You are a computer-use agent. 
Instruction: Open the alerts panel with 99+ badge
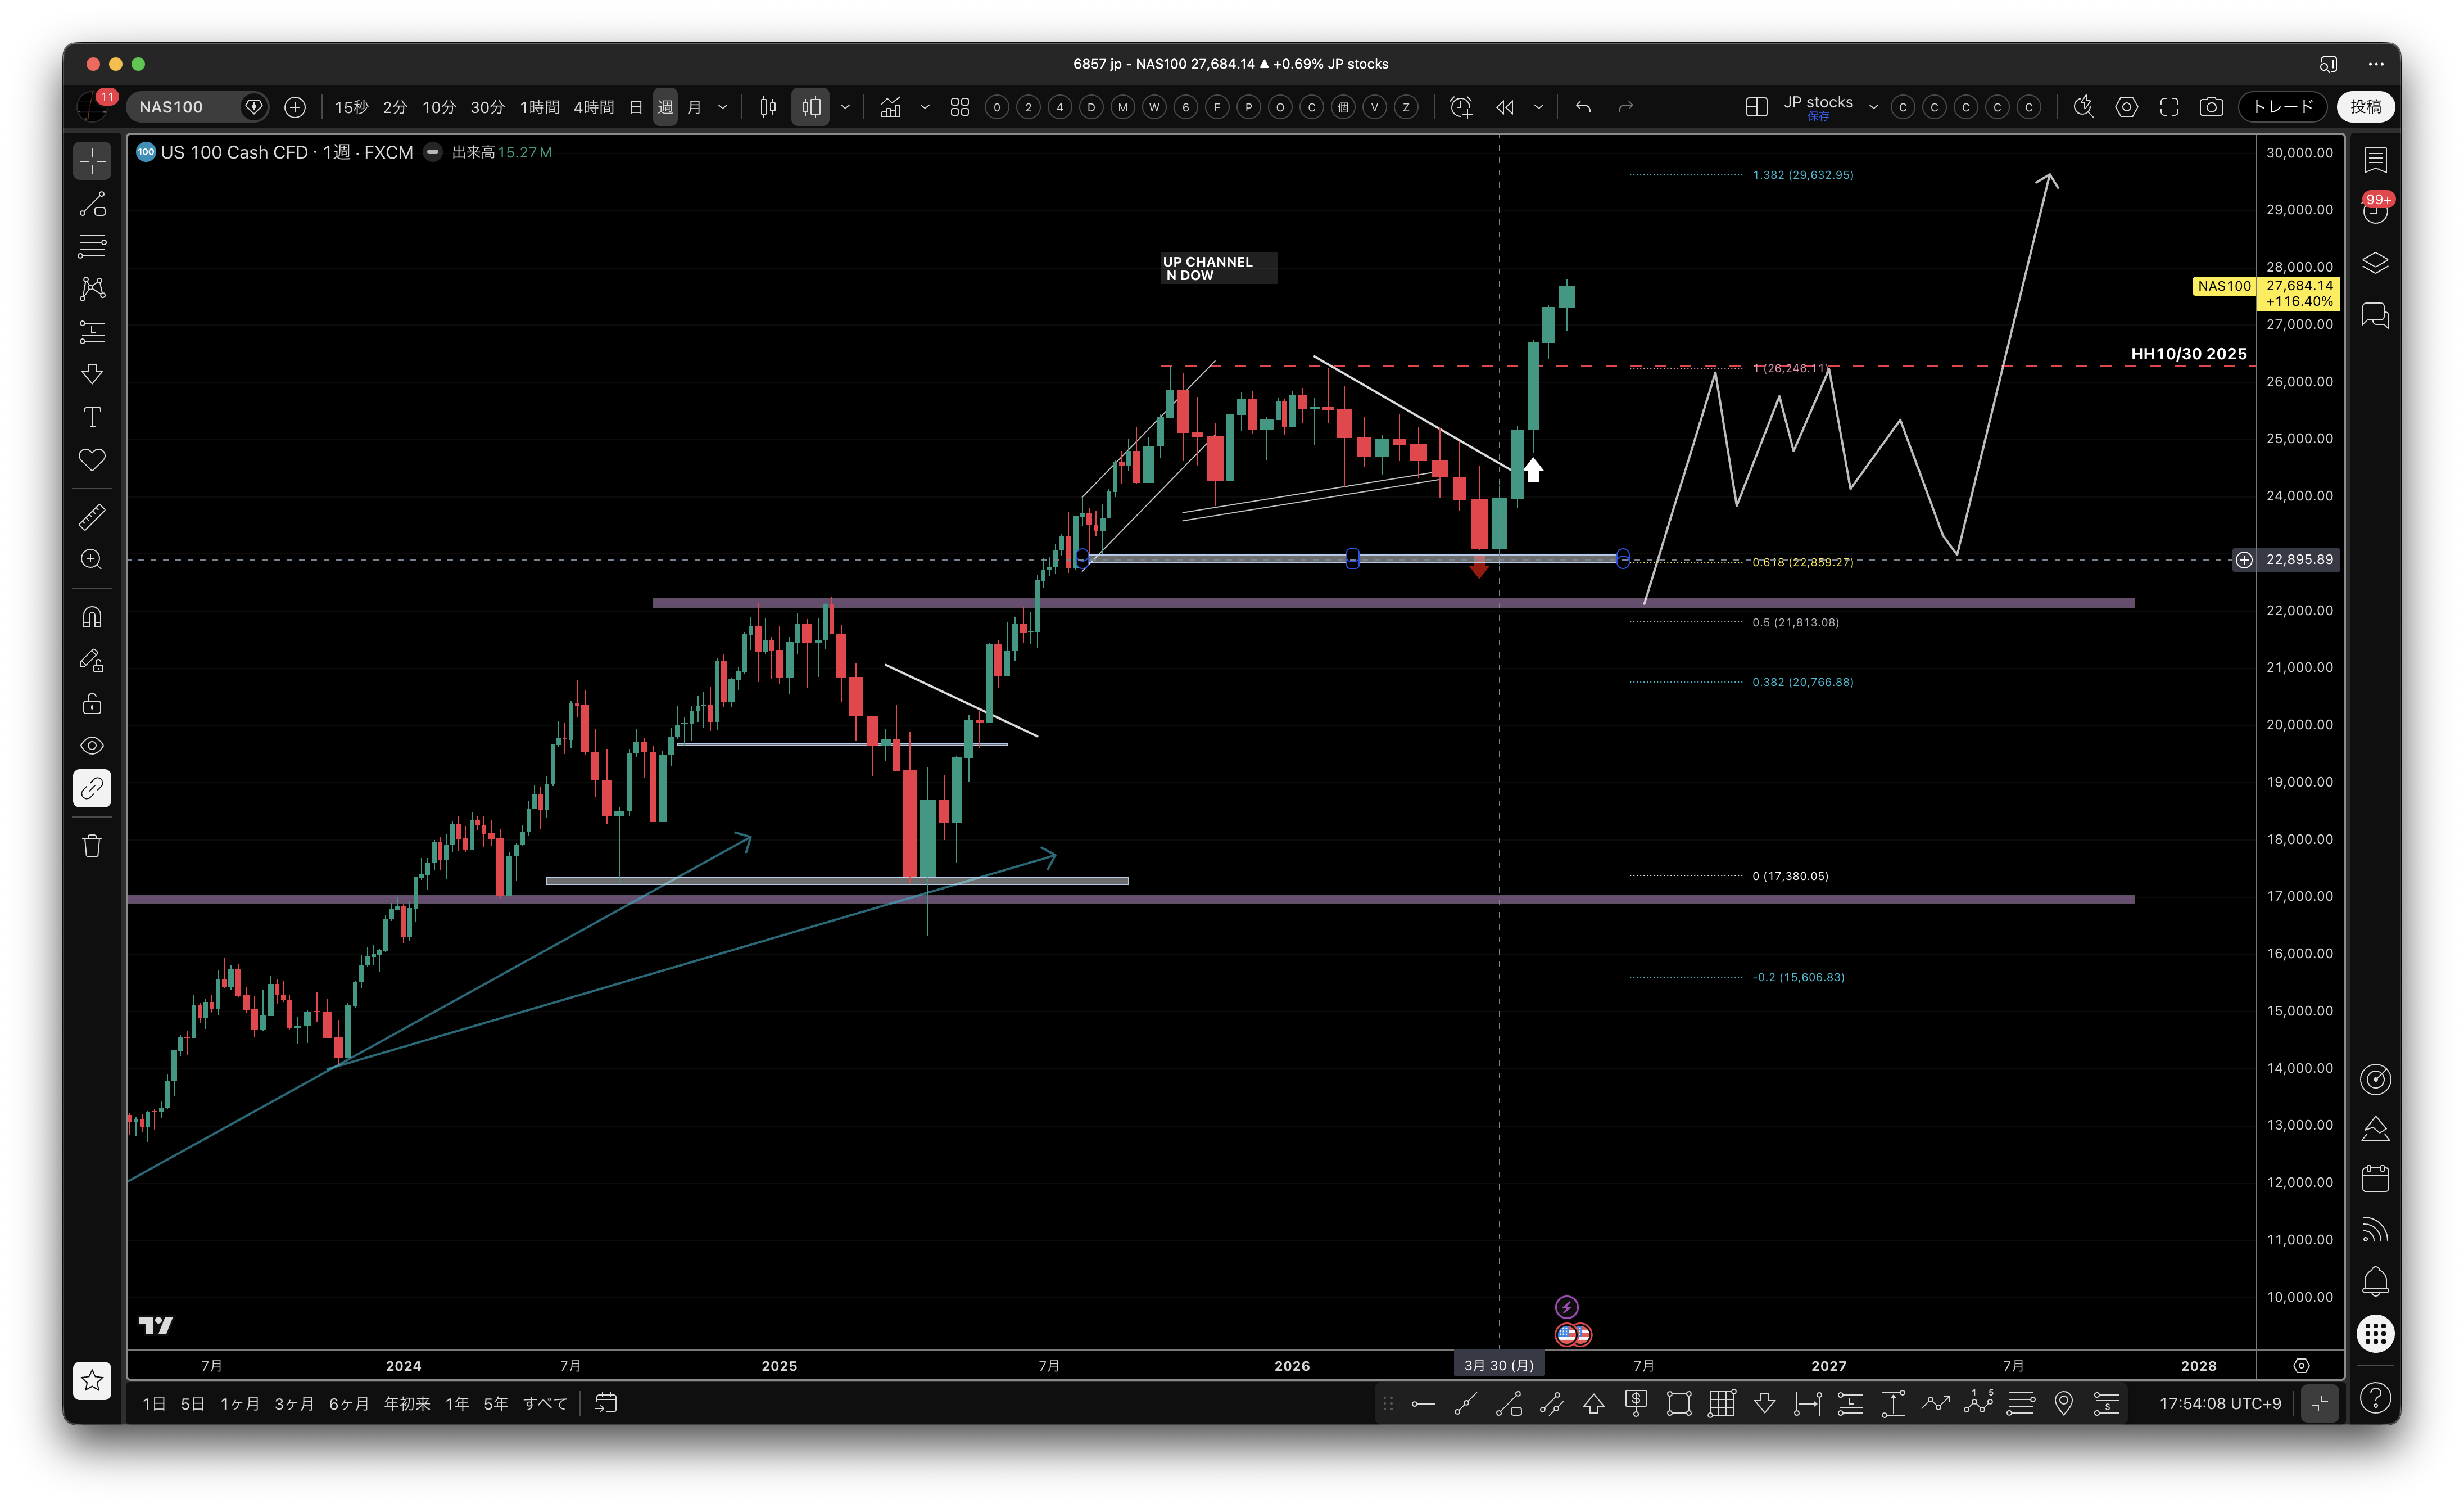coord(2375,209)
